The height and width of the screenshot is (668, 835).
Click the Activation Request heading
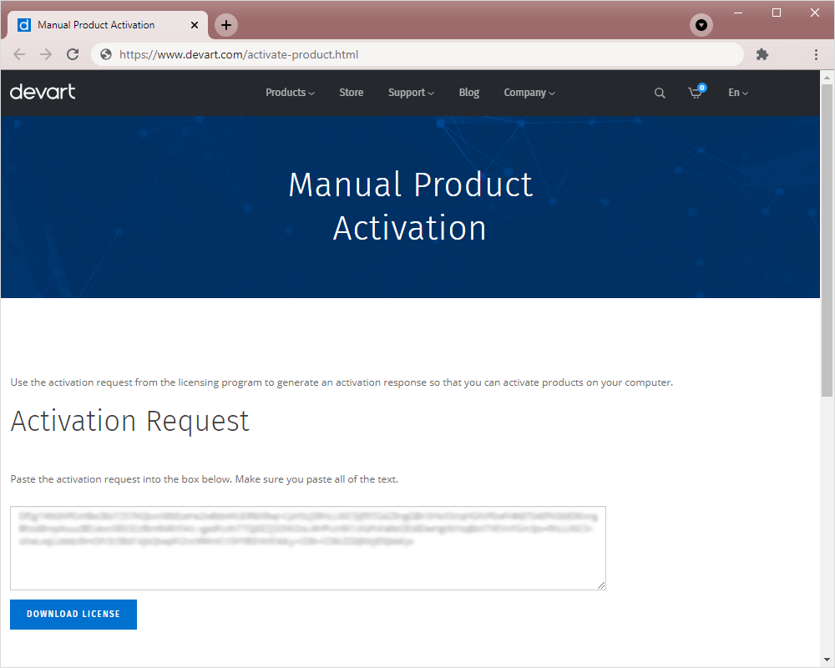tap(130, 422)
